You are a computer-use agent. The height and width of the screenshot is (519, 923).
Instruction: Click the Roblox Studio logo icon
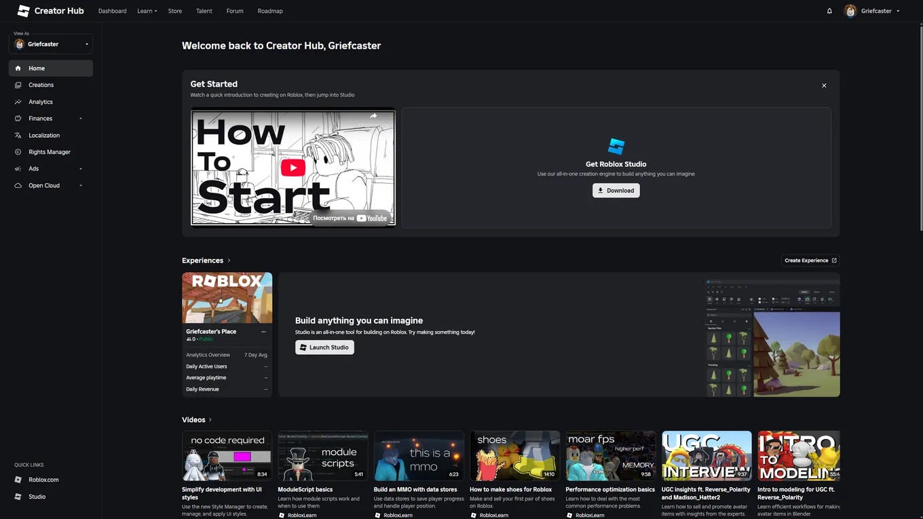pyautogui.click(x=616, y=147)
